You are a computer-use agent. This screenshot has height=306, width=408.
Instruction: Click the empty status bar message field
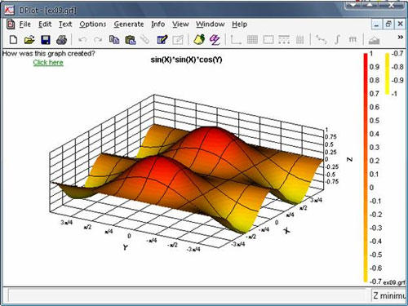(187, 295)
